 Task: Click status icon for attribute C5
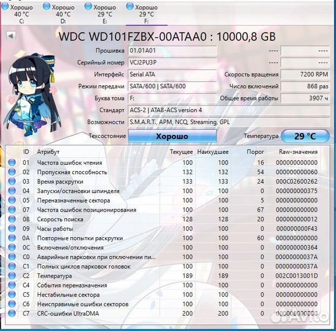pos(12,295)
